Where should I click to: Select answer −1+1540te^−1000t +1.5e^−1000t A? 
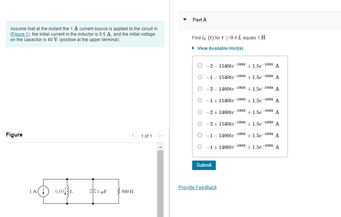click(x=200, y=100)
